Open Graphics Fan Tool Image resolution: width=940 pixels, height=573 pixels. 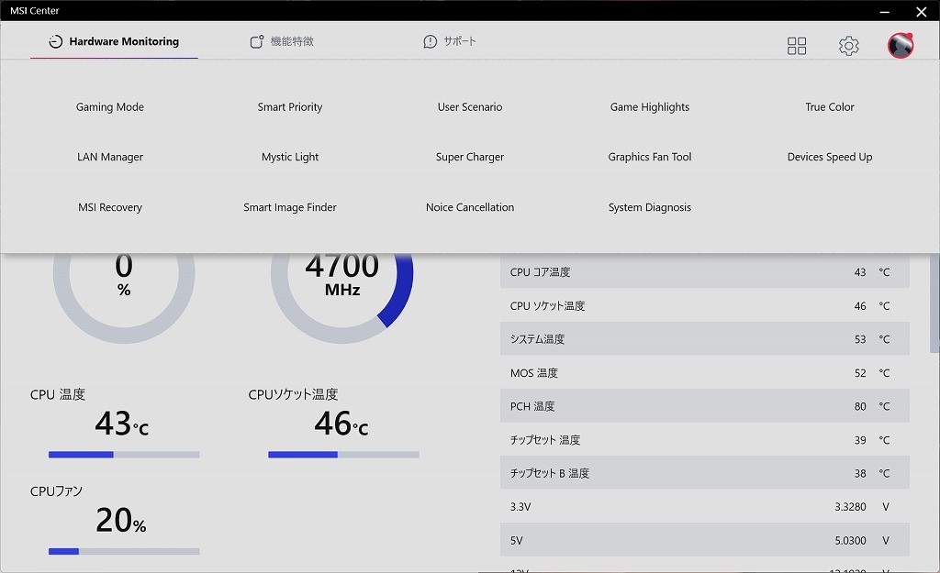[650, 157]
